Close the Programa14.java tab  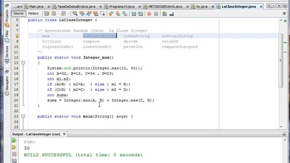coord(140,7)
